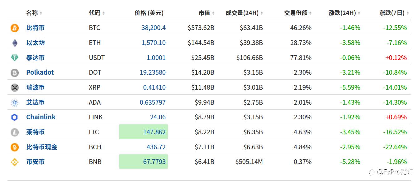
Task: Click 7-day change +0.69%
Action: [x=396, y=117]
